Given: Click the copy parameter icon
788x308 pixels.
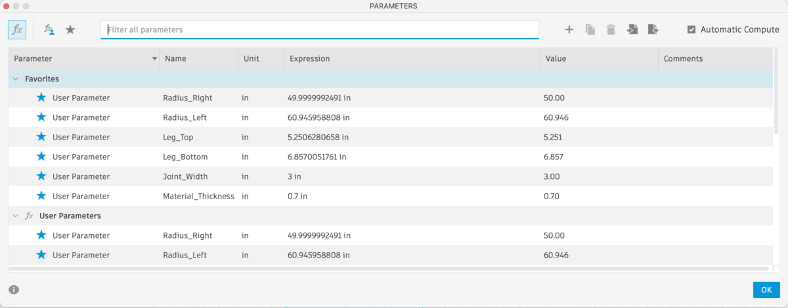Looking at the screenshot, I should click(x=590, y=29).
